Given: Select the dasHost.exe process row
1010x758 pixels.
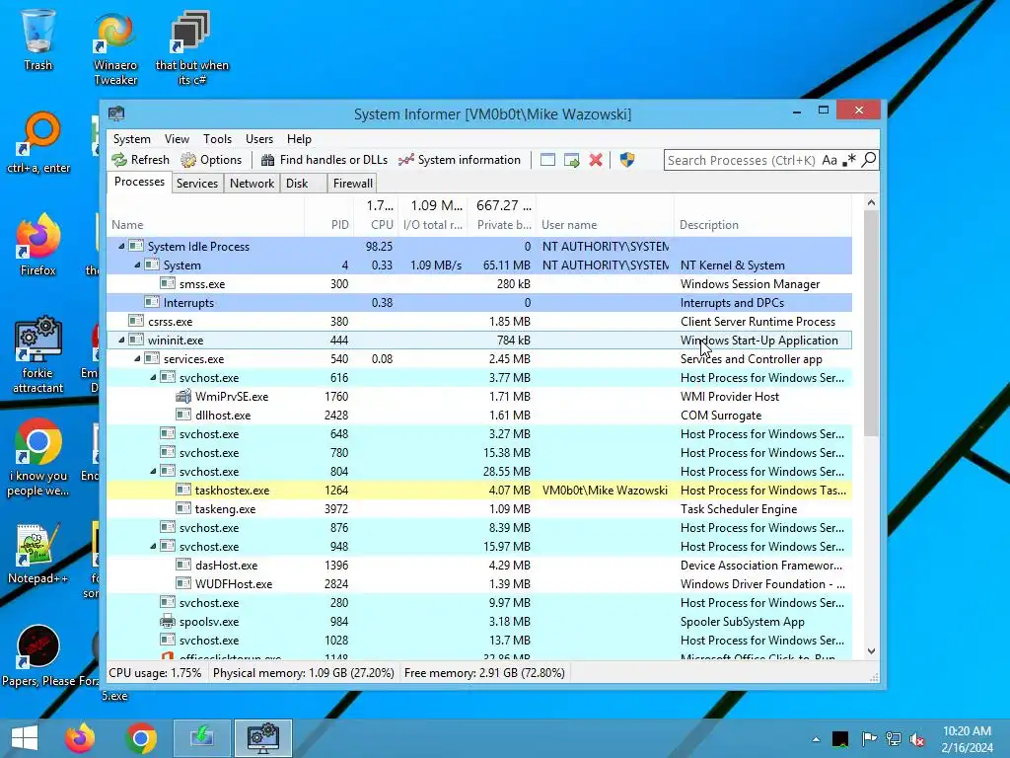Looking at the screenshot, I should (479, 565).
